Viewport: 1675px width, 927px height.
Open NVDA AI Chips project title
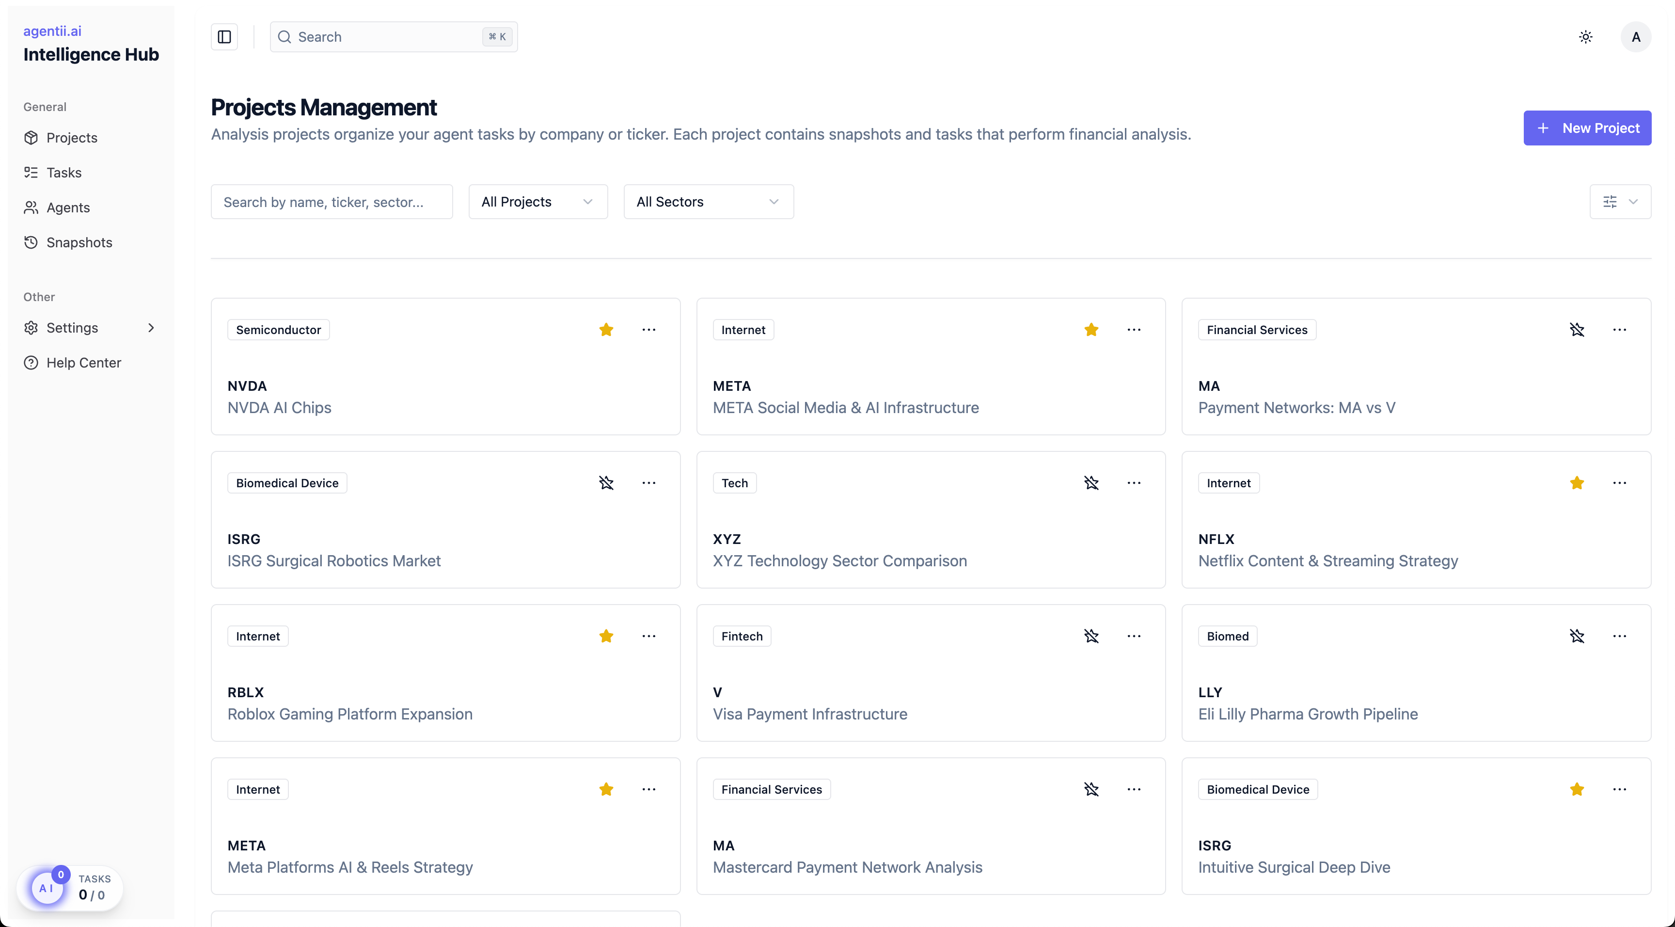coord(279,408)
